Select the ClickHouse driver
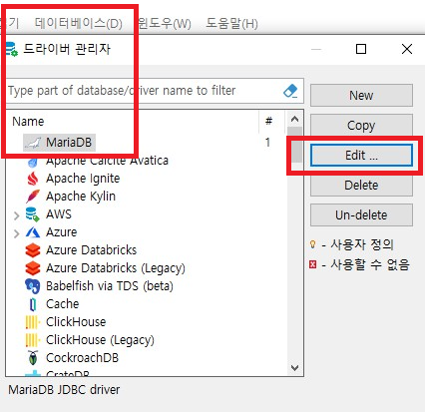 tap(76, 322)
